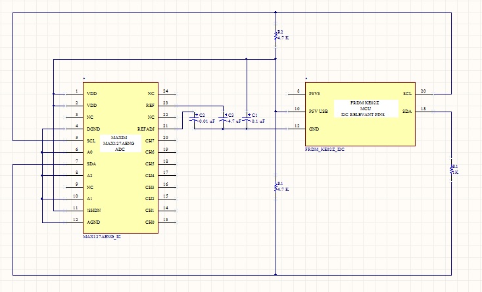Click the P5V USB pin 10
Image resolution: width=482 pixels, height=292 pixels.
point(318,112)
